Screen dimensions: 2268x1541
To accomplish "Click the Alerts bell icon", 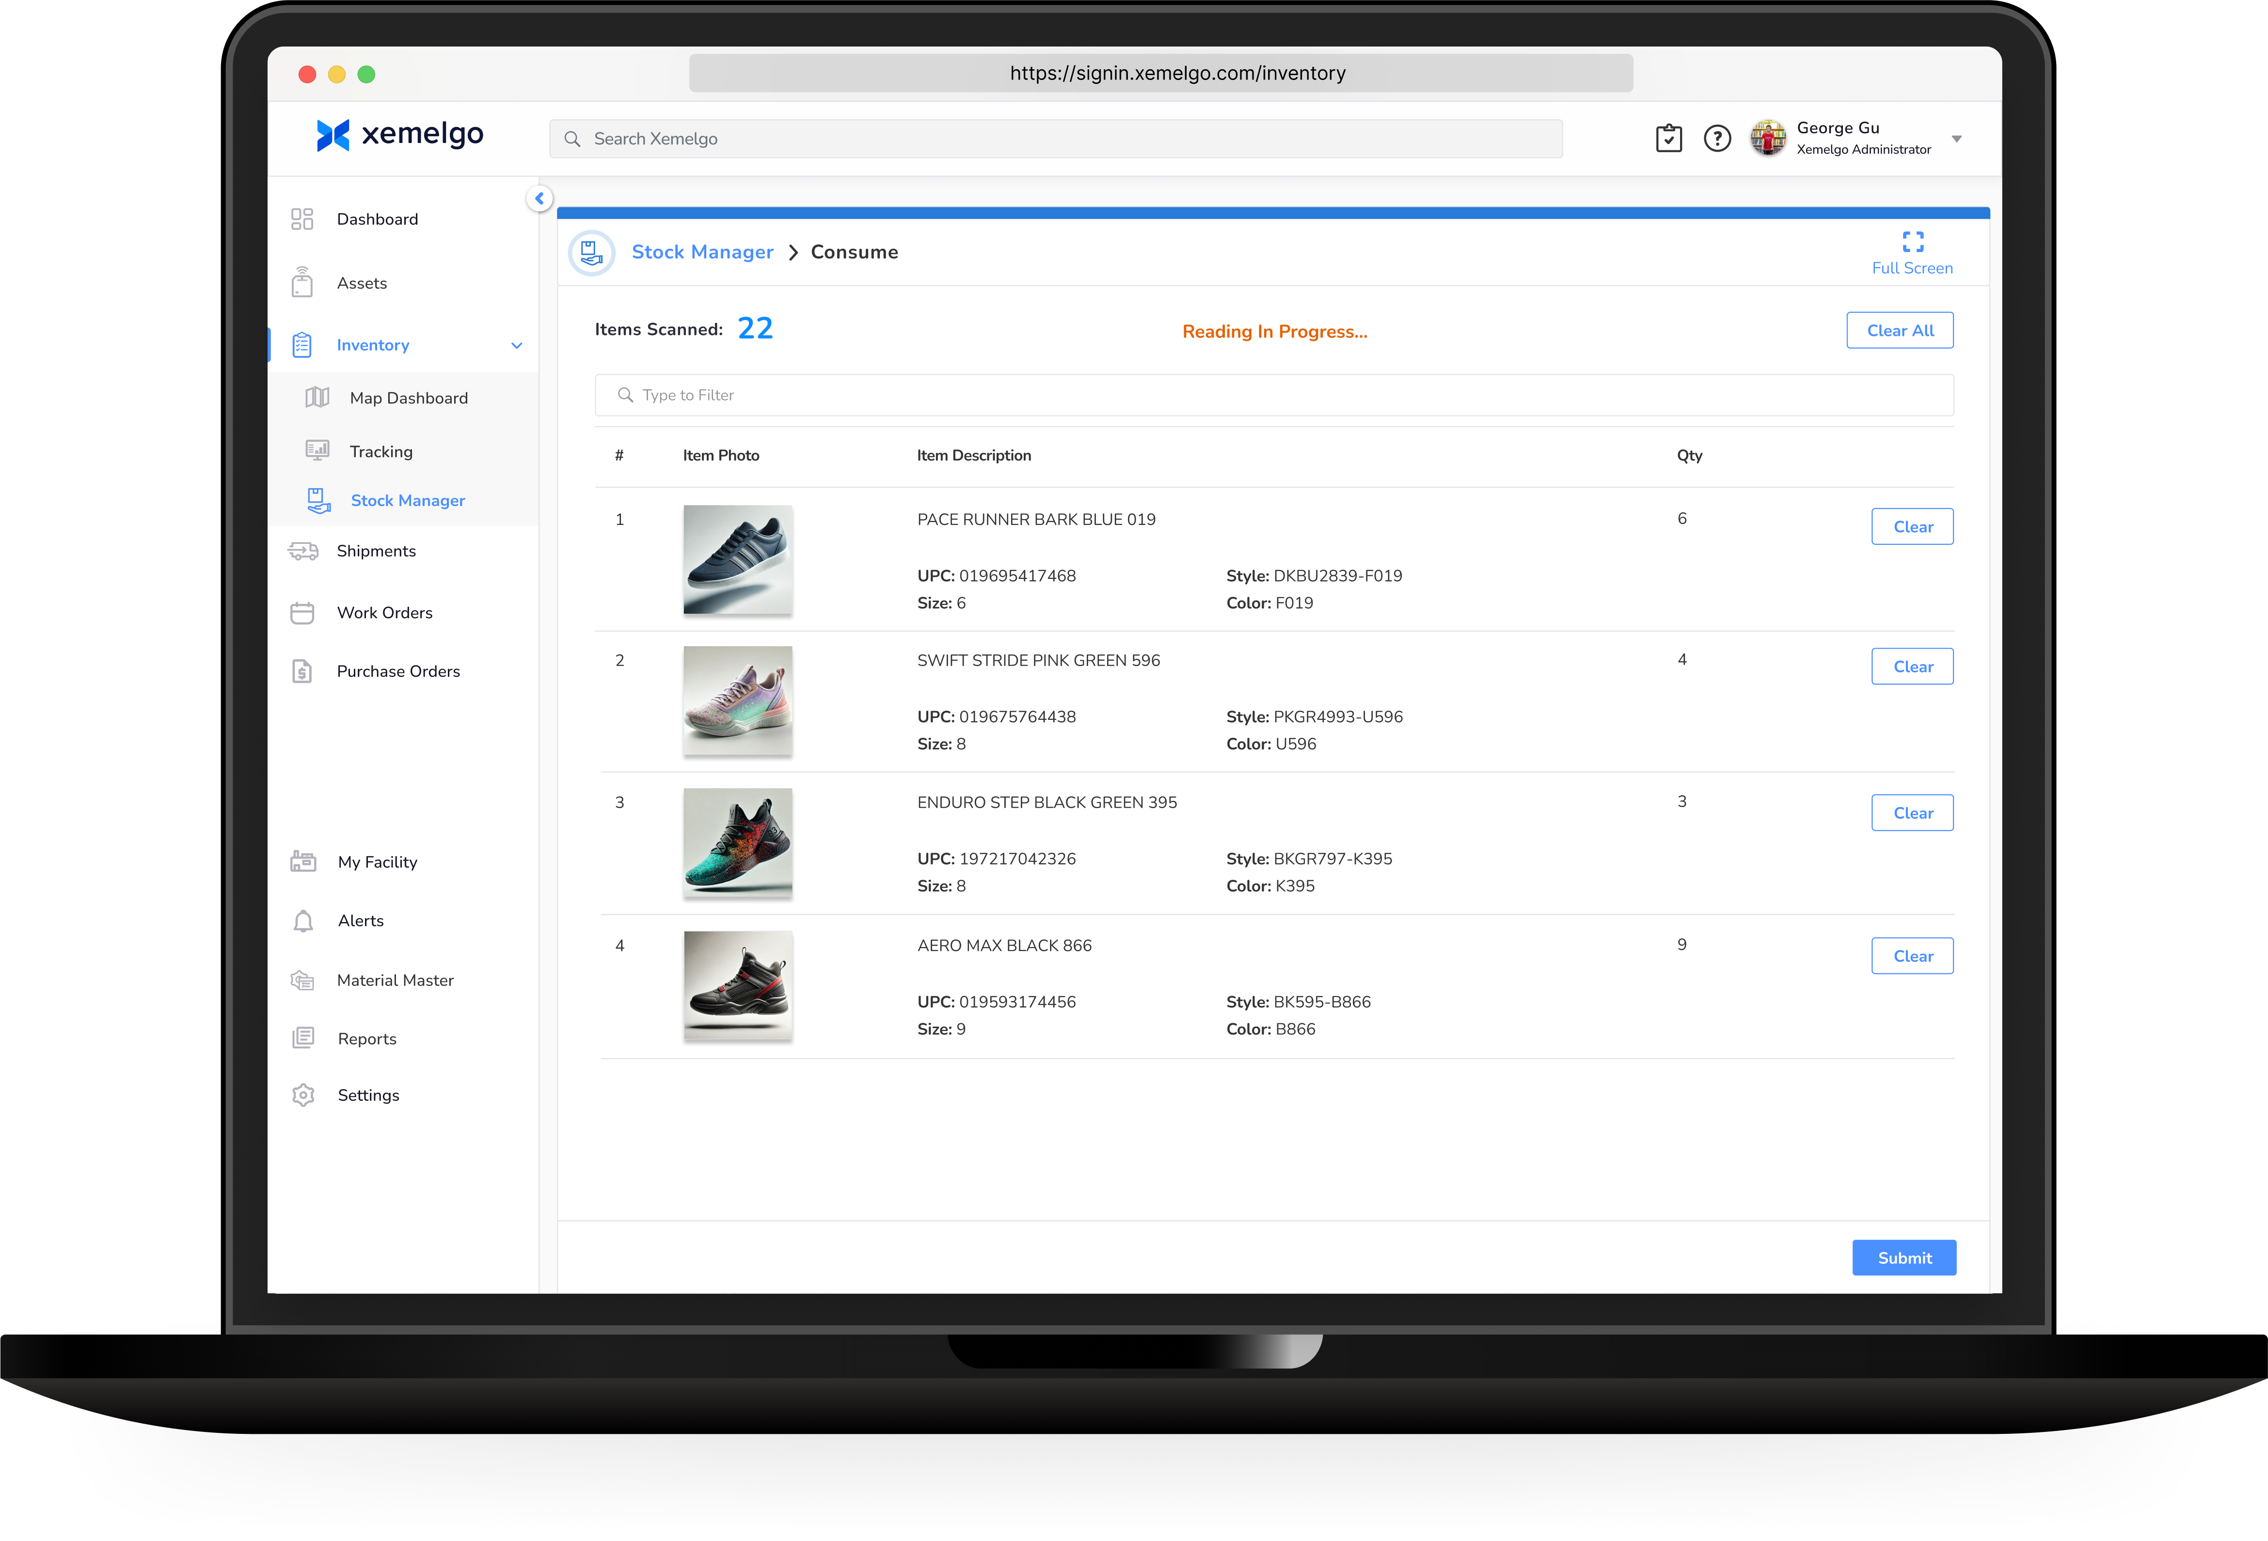I will point(303,921).
